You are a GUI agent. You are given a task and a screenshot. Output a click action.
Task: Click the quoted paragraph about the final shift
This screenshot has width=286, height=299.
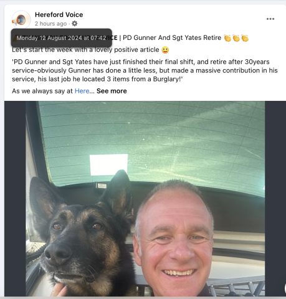tap(145, 70)
